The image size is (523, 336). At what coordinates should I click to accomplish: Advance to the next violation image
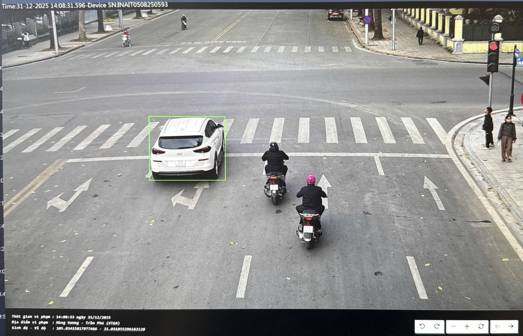tap(511, 326)
